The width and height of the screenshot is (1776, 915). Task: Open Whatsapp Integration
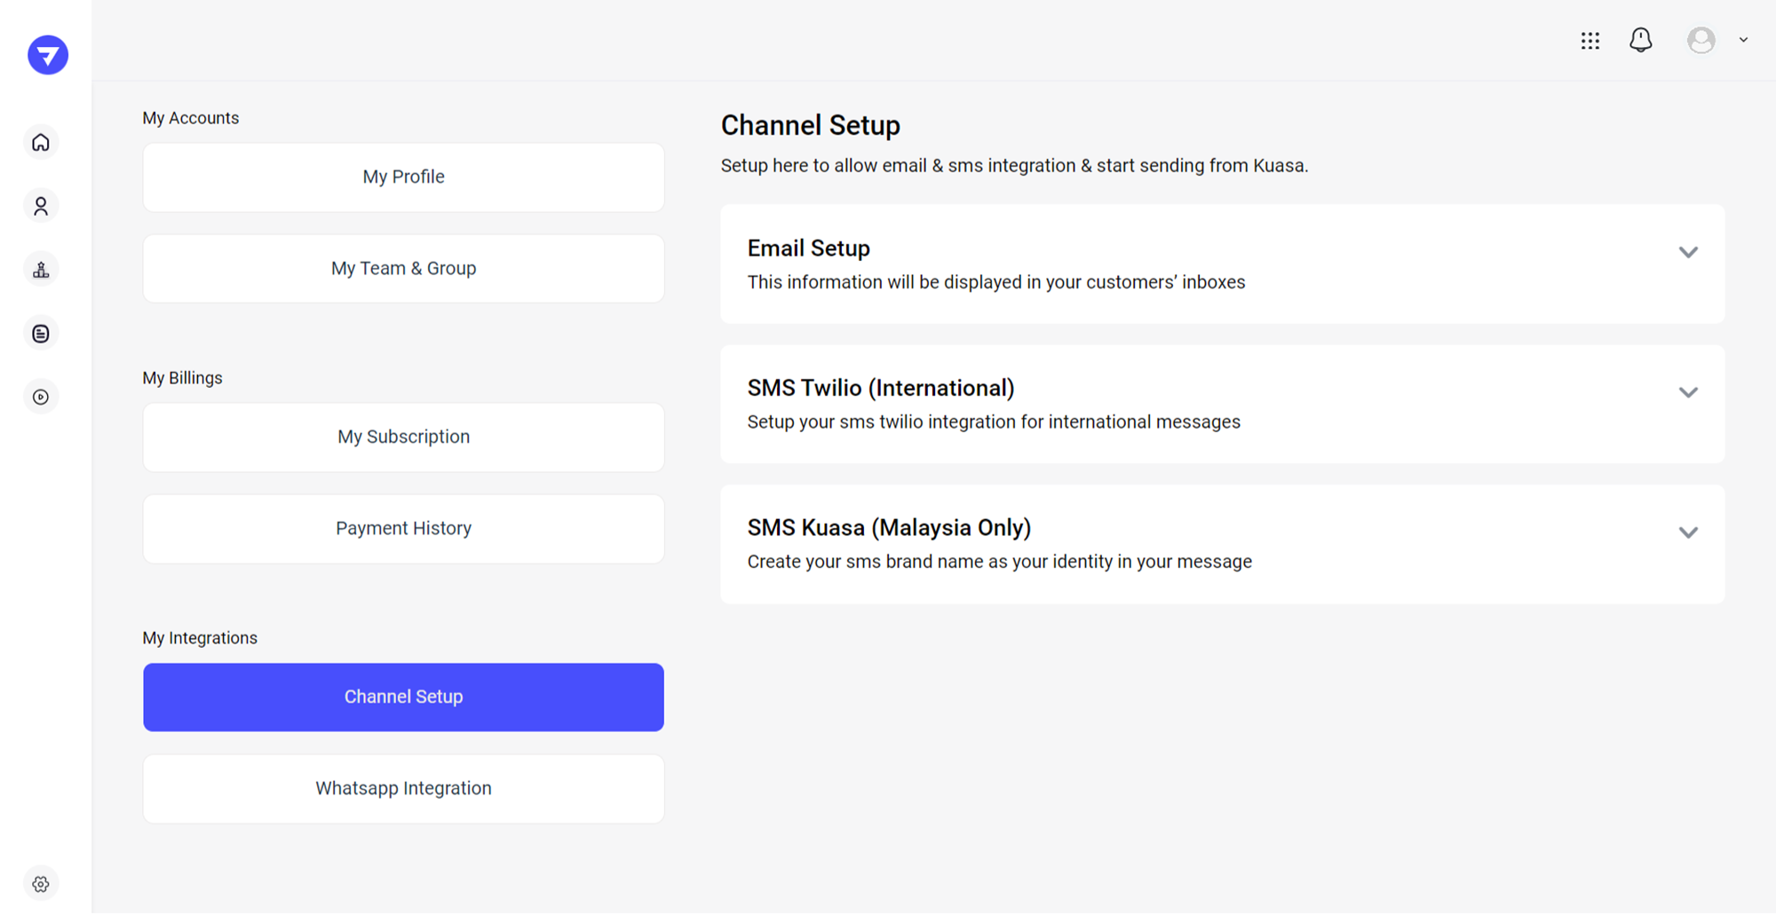click(x=403, y=789)
